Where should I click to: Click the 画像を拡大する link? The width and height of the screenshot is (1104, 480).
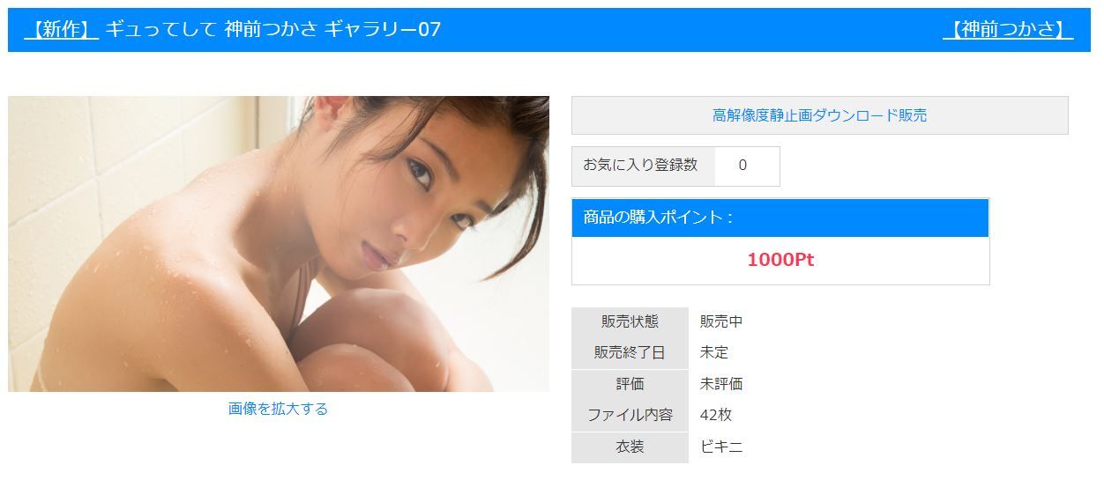click(x=278, y=409)
